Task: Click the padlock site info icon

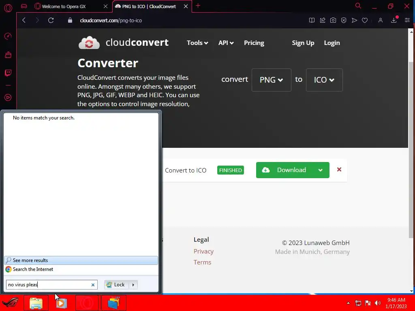Action: pyautogui.click(x=70, y=20)
